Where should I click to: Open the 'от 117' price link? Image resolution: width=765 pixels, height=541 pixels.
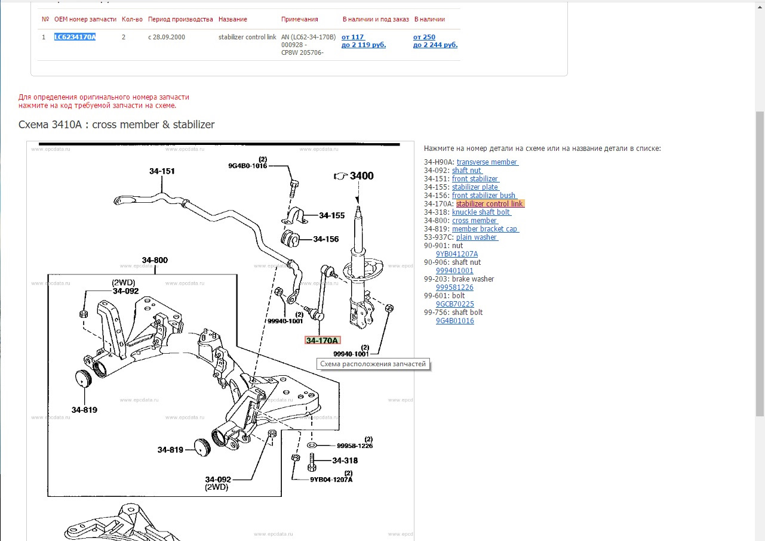click(352, 37)
